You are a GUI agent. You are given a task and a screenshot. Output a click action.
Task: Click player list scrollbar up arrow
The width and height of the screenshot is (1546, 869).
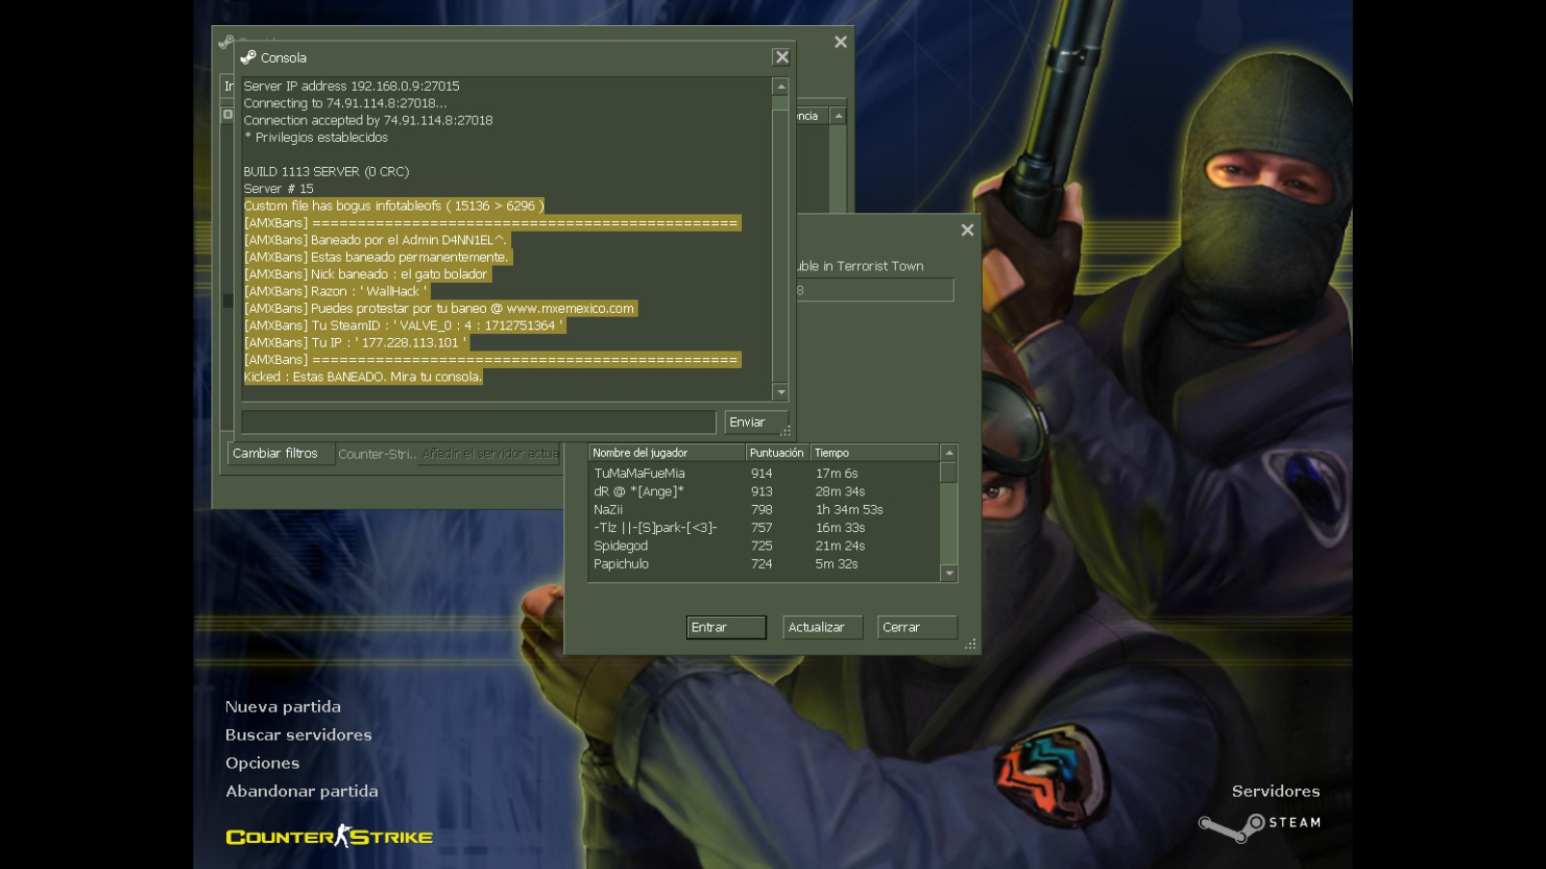click(949, 453)
